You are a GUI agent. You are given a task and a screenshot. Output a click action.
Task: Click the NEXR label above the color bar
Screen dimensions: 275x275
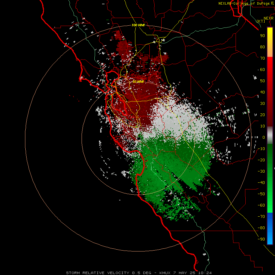[269, 18]
